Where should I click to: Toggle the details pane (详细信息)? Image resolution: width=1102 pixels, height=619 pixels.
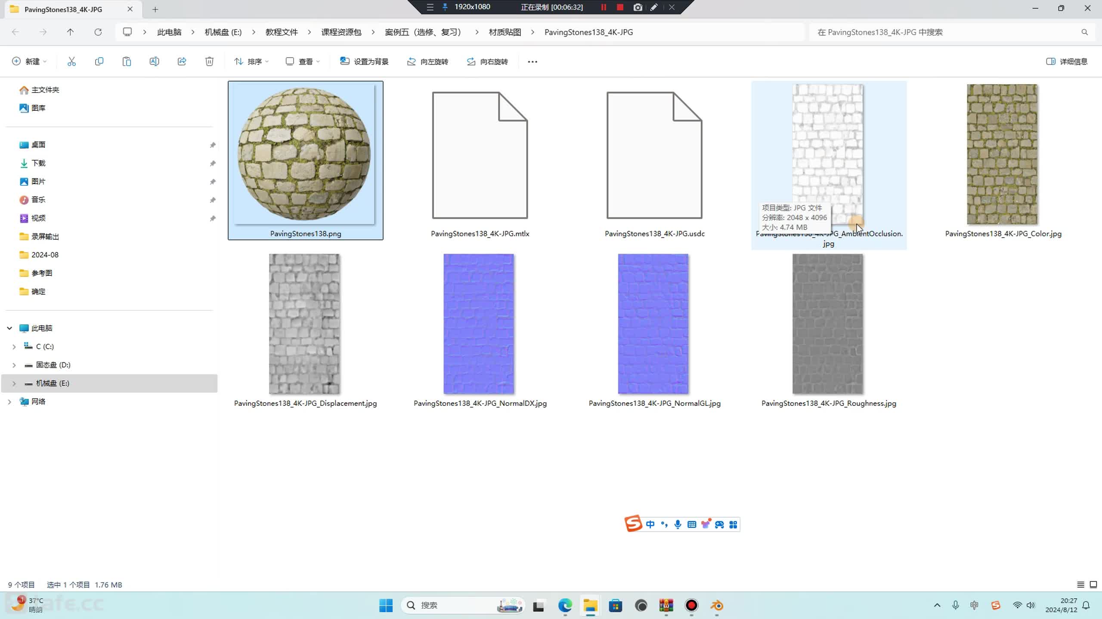tap(1067, 61)
